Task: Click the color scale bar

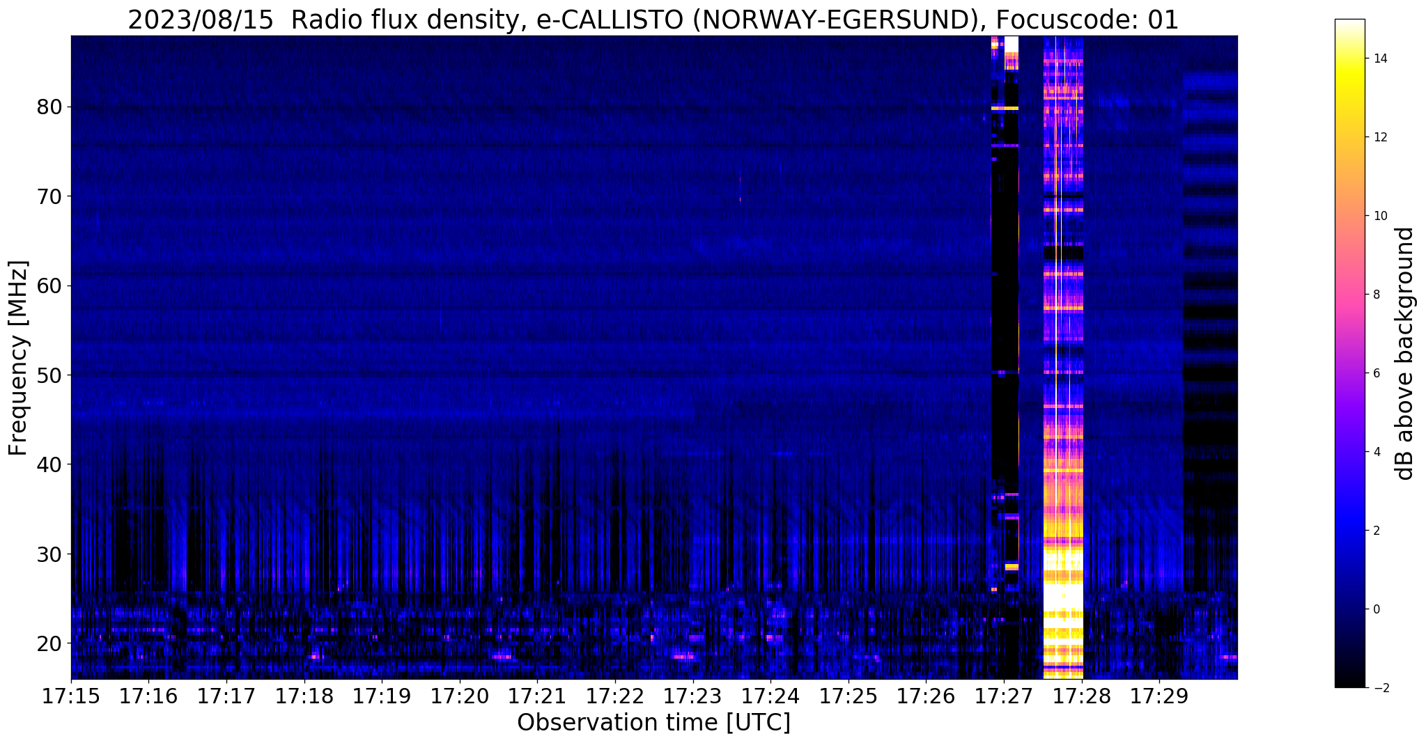Action: (x=1349, y=353)
